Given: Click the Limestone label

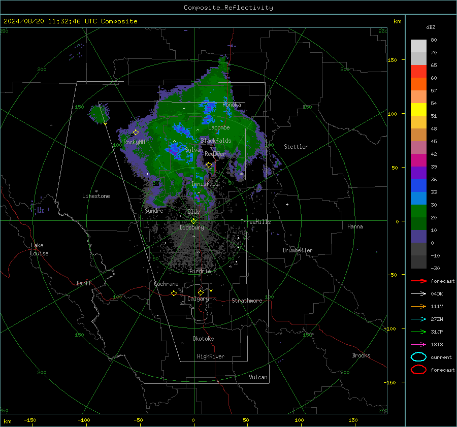Looking at the screenshot, I should coord(96,196).
